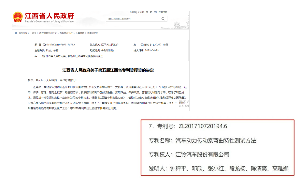Click issuing body 江西省人民政府 value
The height and width of the screenshot is (181, 302).
click(110, 45)
